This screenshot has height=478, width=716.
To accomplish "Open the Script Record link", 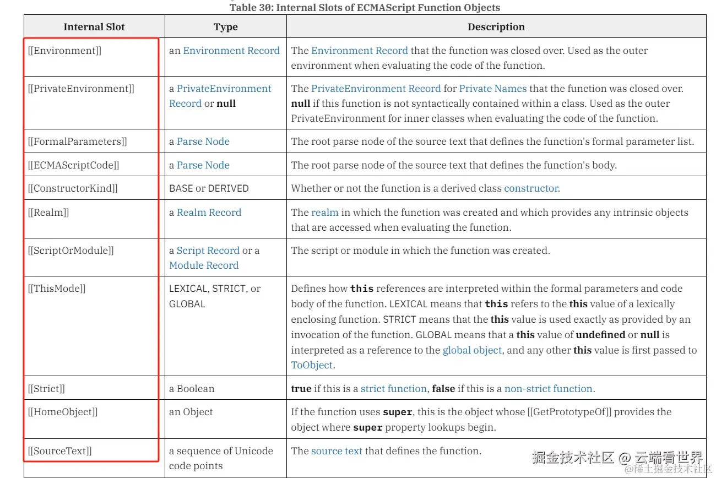I will click(x=208, y=251).
